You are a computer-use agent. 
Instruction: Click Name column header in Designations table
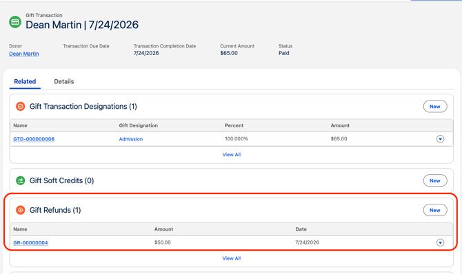pos(20,125)
